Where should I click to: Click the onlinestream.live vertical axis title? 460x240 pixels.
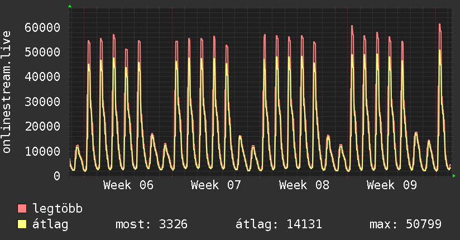[x=6, y=92]
